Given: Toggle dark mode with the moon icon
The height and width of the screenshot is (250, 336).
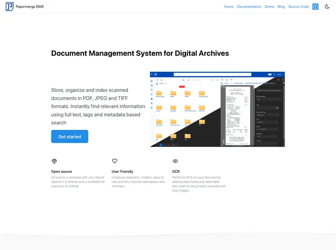Looking at the screenshot, I should tap(327, 7).
